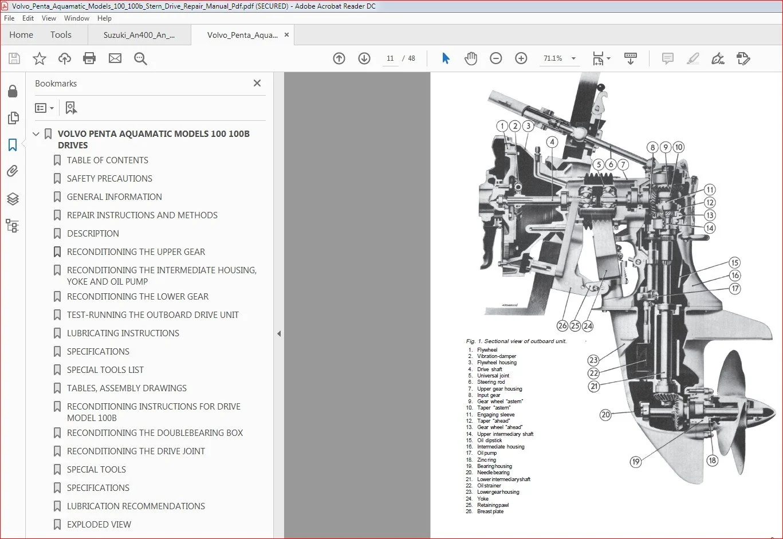The width and height of the screenshot is (783, 539).
Task: Collapse the VOLVO PENTA AQUAMATIC bookmark tree
Action: point(37,134)
